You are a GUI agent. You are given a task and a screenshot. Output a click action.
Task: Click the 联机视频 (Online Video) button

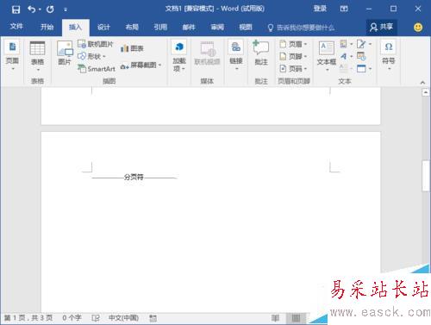click(x=207, y=53)
